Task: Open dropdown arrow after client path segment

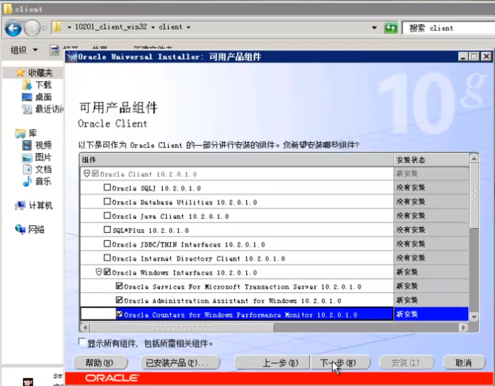Action: pos(189,27)
